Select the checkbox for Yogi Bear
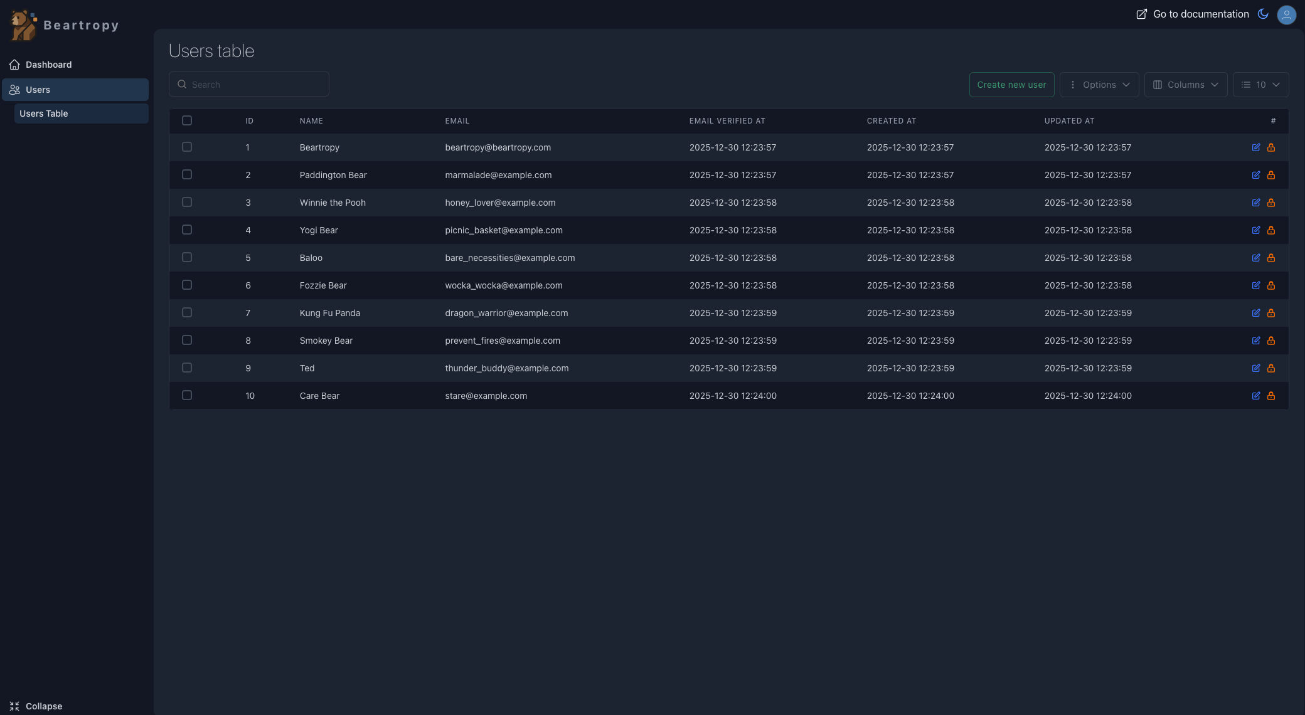The width and height of the screenshot is (1305, 715). point(187,230)
